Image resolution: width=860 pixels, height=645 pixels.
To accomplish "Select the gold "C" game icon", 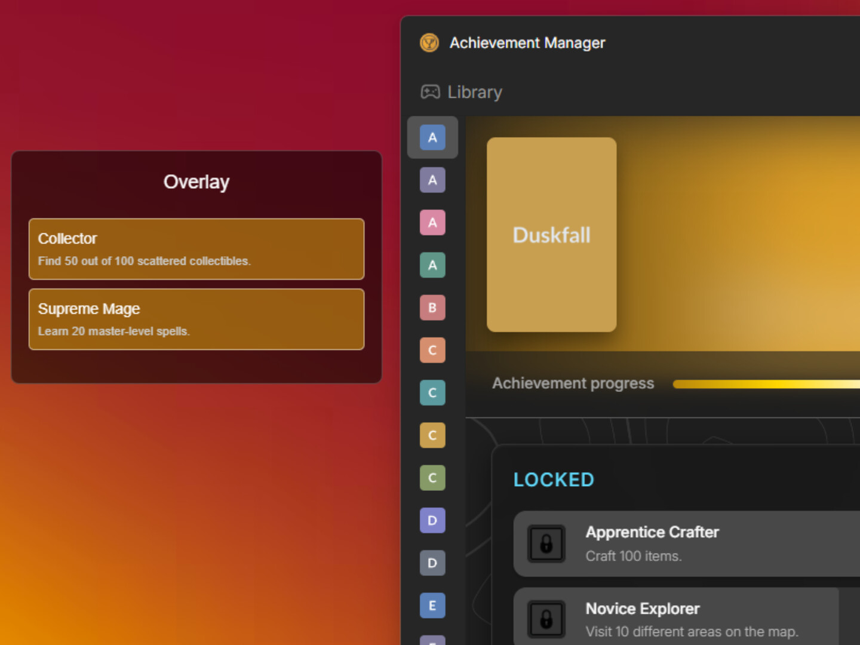I will pos(432,435).
